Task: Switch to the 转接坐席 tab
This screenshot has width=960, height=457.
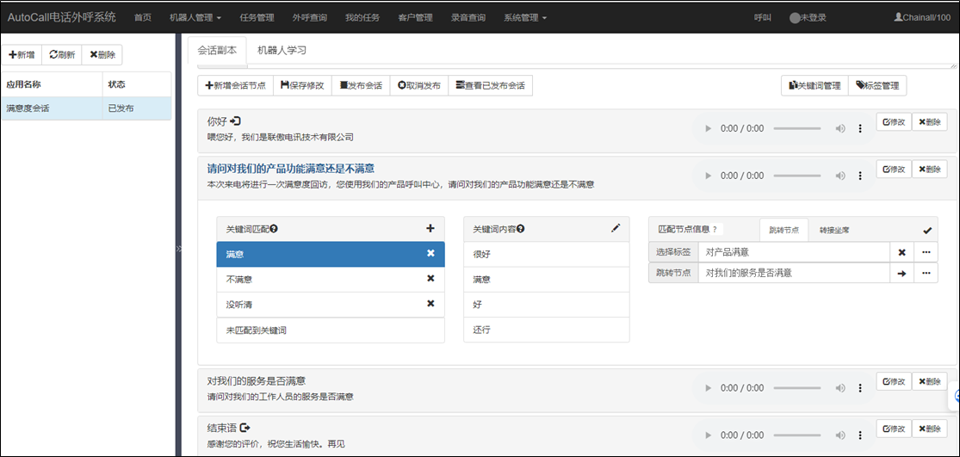Action: click(834, 230)
